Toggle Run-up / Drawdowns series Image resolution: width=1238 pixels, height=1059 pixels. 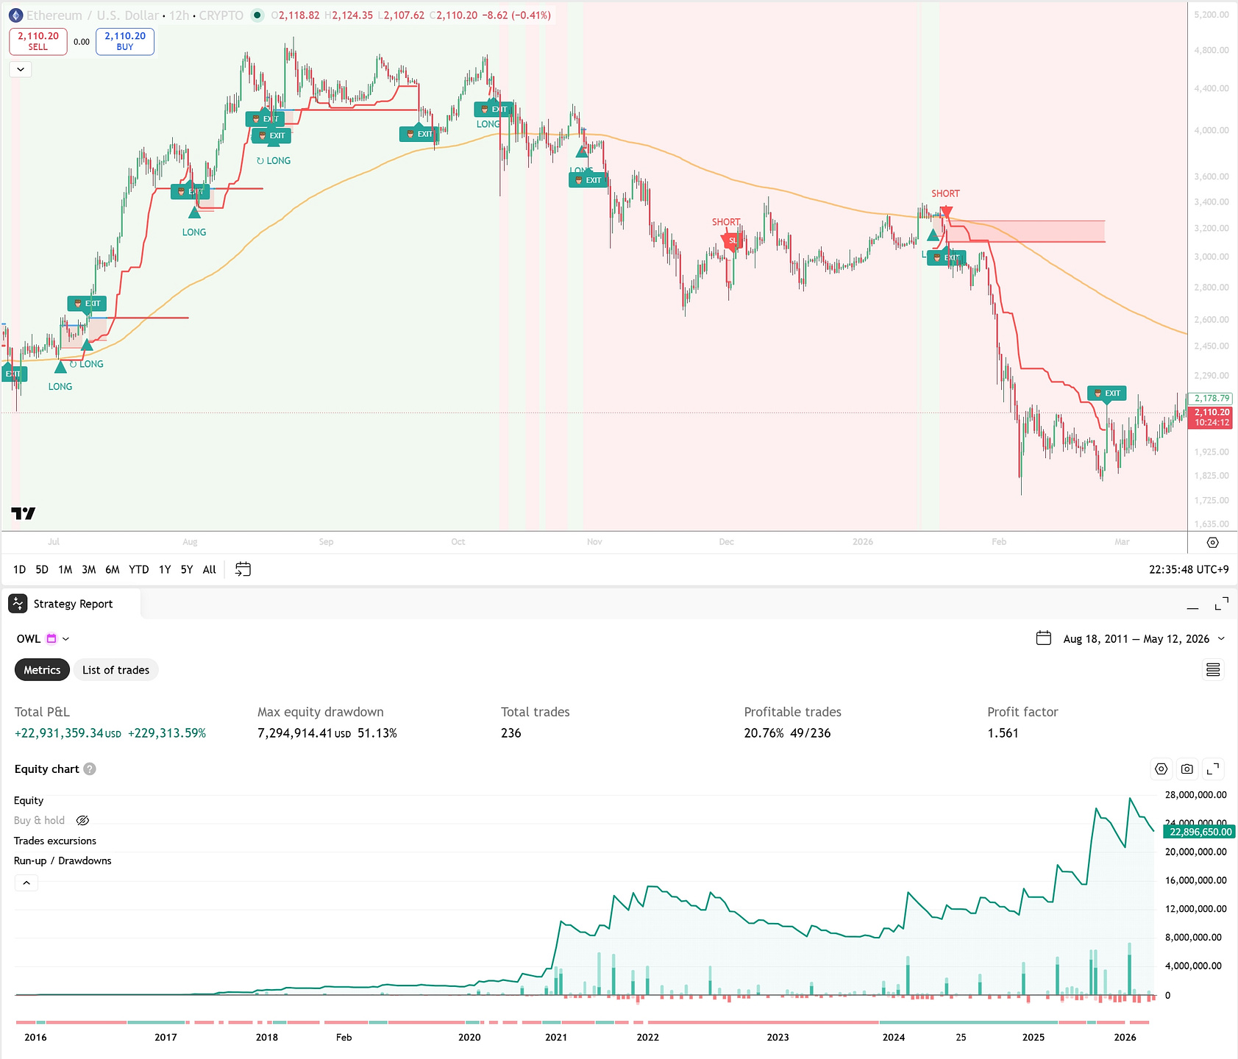pyautogui.click(x=63, y=861)
